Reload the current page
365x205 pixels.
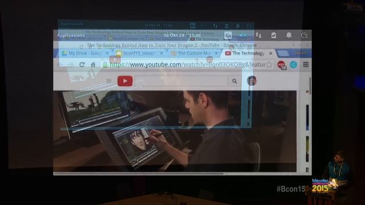82,64
